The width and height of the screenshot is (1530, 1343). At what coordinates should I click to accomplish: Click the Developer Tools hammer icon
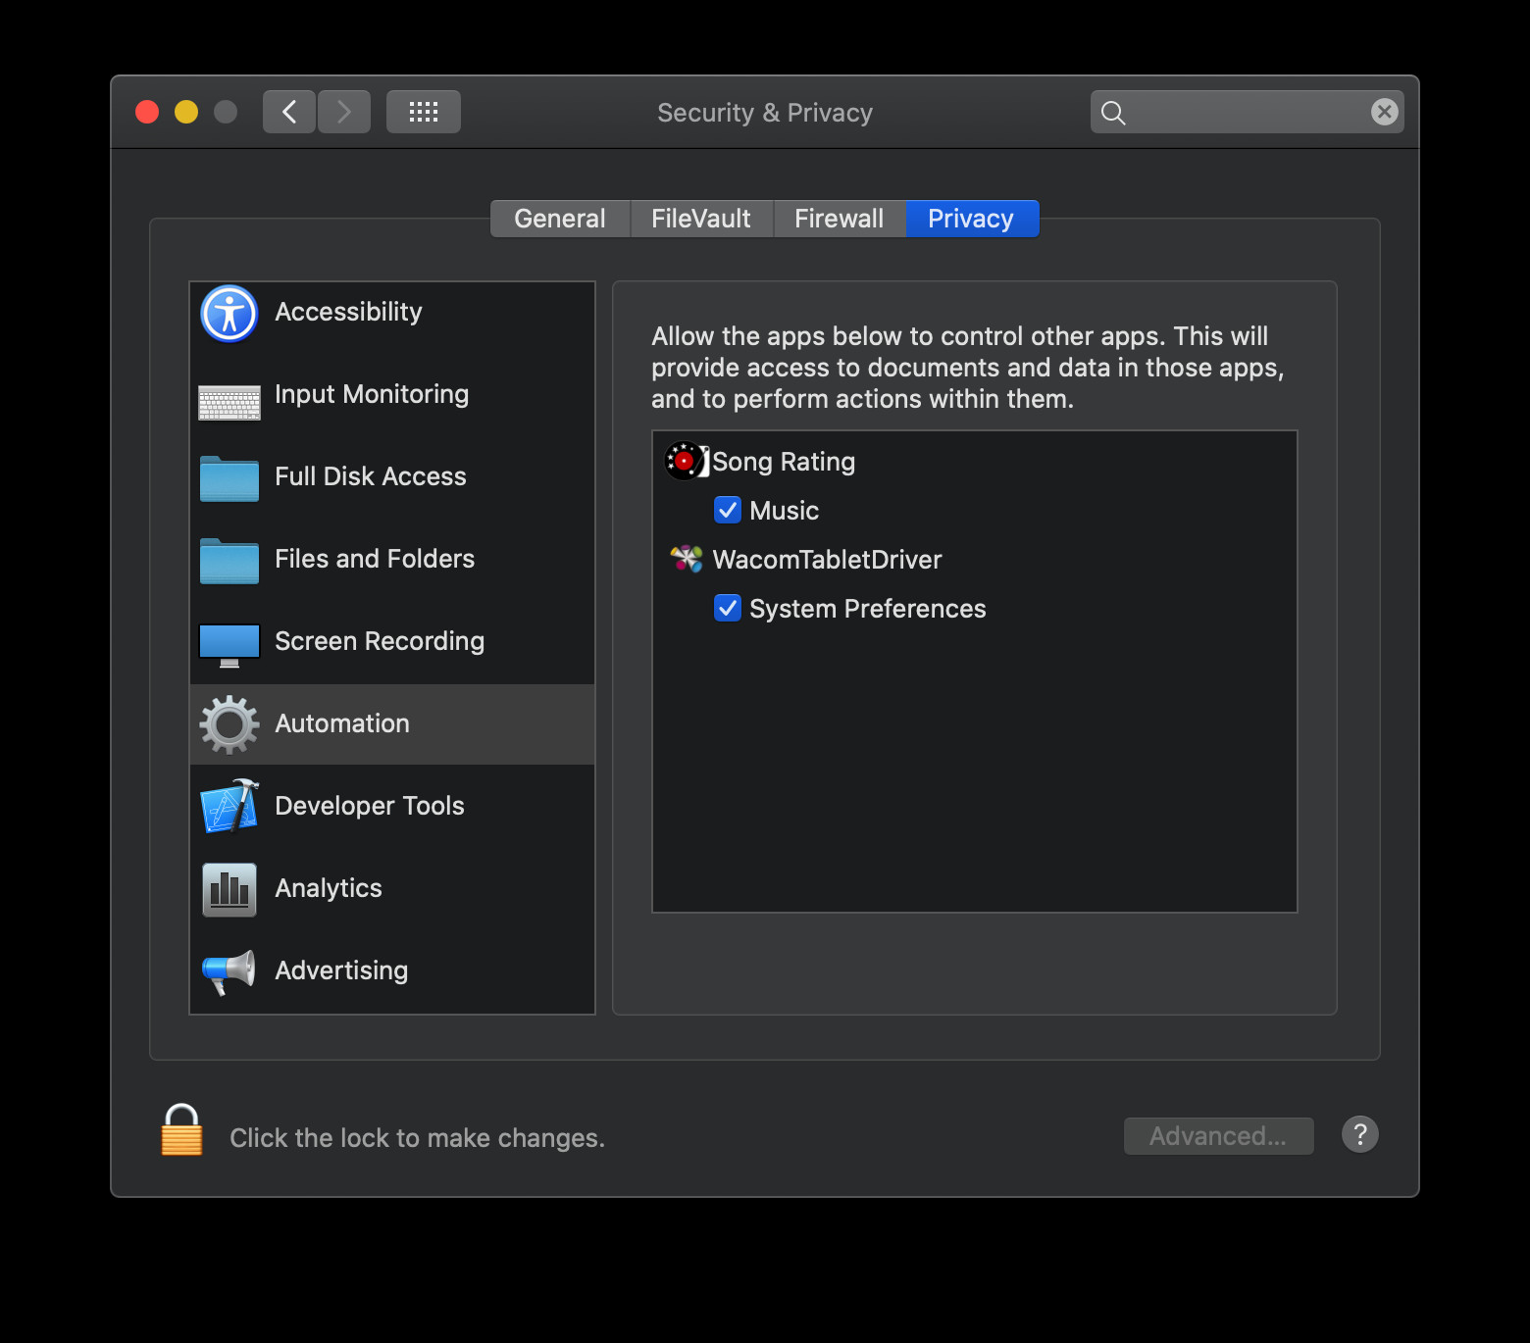point(229,806)
